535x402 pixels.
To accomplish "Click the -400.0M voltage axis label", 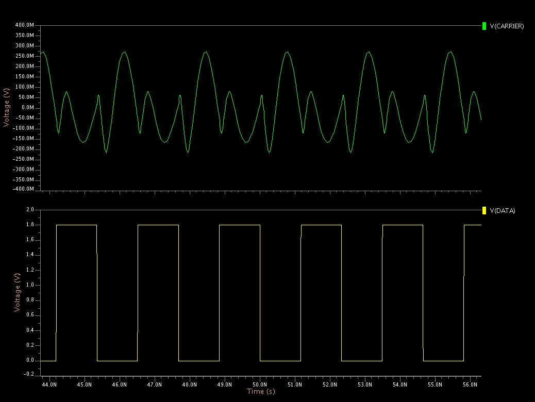I will 23,189.
